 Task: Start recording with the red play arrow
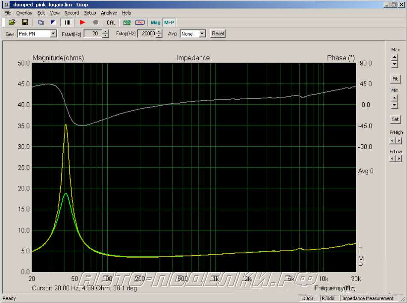point(83,23)
